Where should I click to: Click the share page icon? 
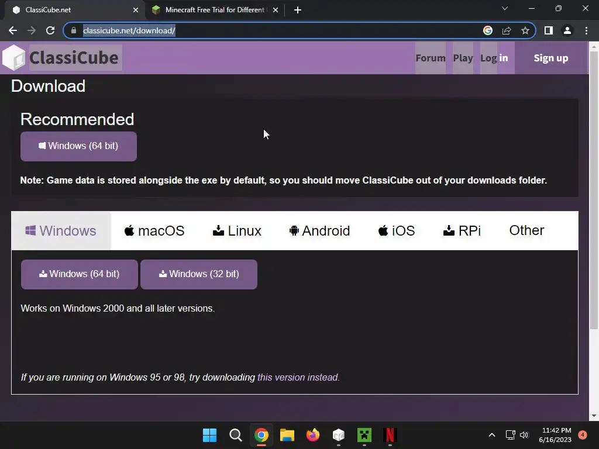[507, 30]
